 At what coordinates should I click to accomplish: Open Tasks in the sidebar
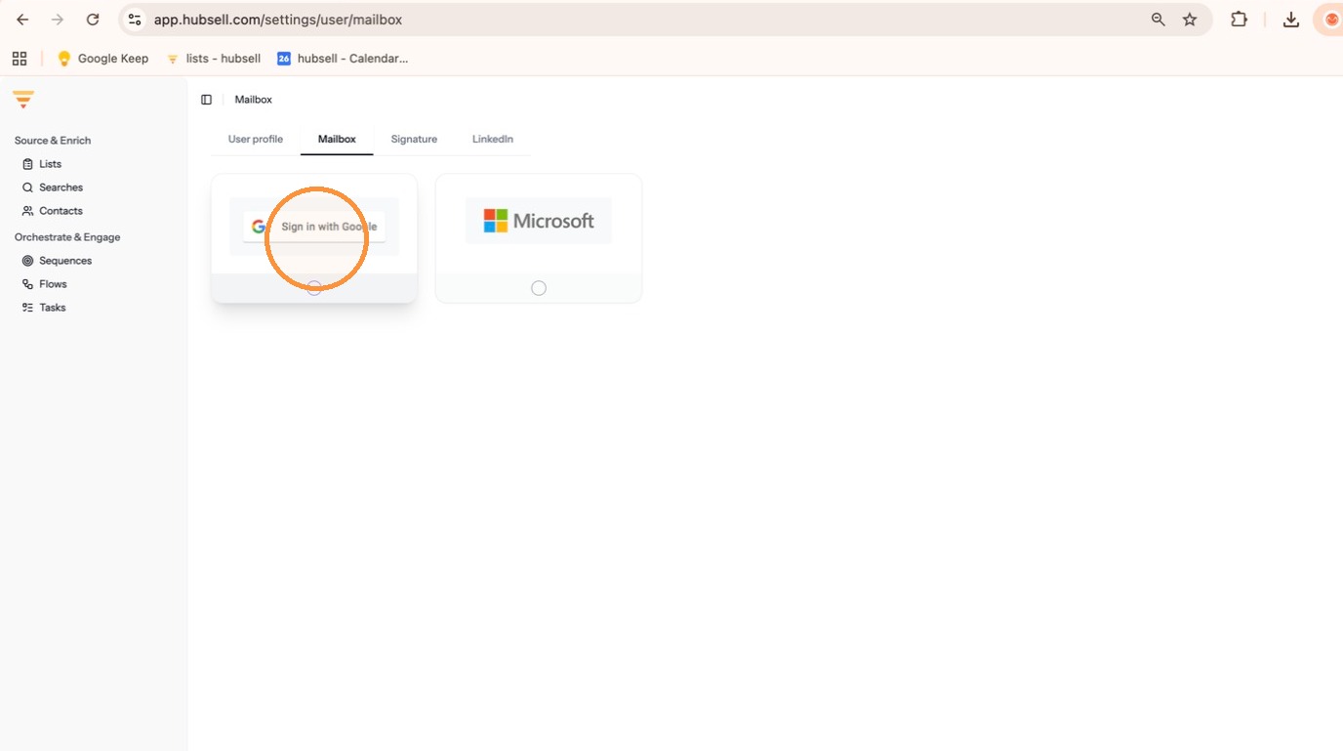click(x=44, y=308)
